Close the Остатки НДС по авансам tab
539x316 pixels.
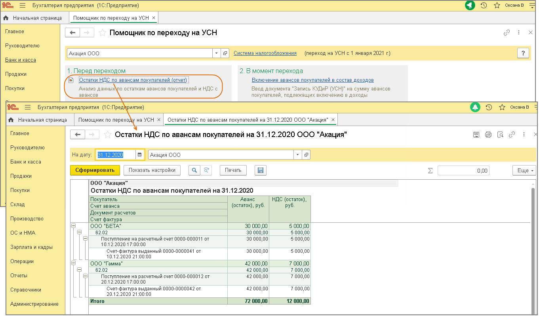point(333,120)
